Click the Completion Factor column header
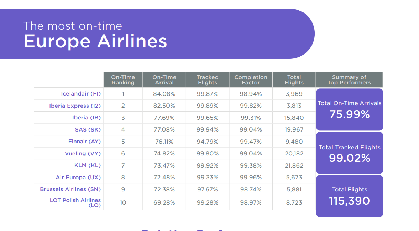 click(251, 80)
